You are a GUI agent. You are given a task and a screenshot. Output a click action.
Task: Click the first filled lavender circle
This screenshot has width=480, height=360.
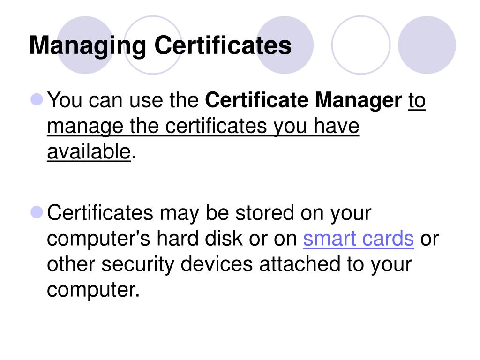pyautogui.click(x=85, y=45)
